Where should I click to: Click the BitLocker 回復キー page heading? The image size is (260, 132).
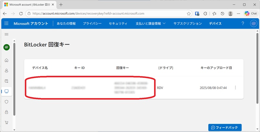pyautogui.click(x=47, y=45)
